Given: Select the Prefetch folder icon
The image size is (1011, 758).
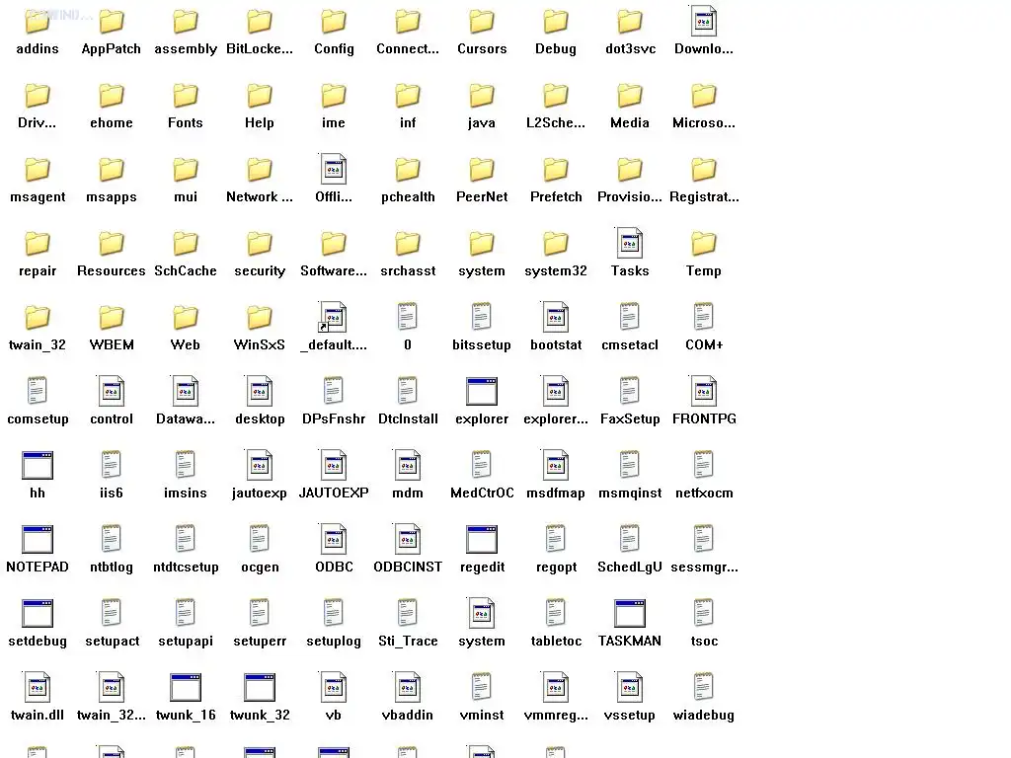Looking at the screenshot, I should coord(556,170).
